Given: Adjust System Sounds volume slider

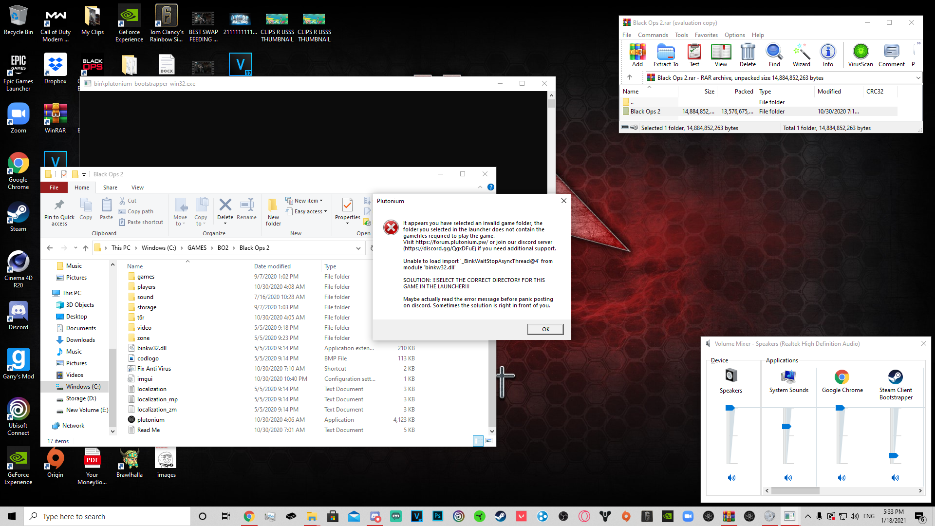Looking at the screenshot, I should 786,427.
